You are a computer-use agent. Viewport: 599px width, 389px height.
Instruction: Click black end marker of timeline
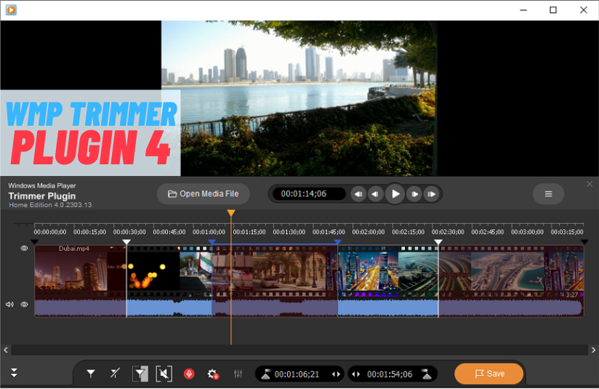pyautogui.click(x=584, y=242)
